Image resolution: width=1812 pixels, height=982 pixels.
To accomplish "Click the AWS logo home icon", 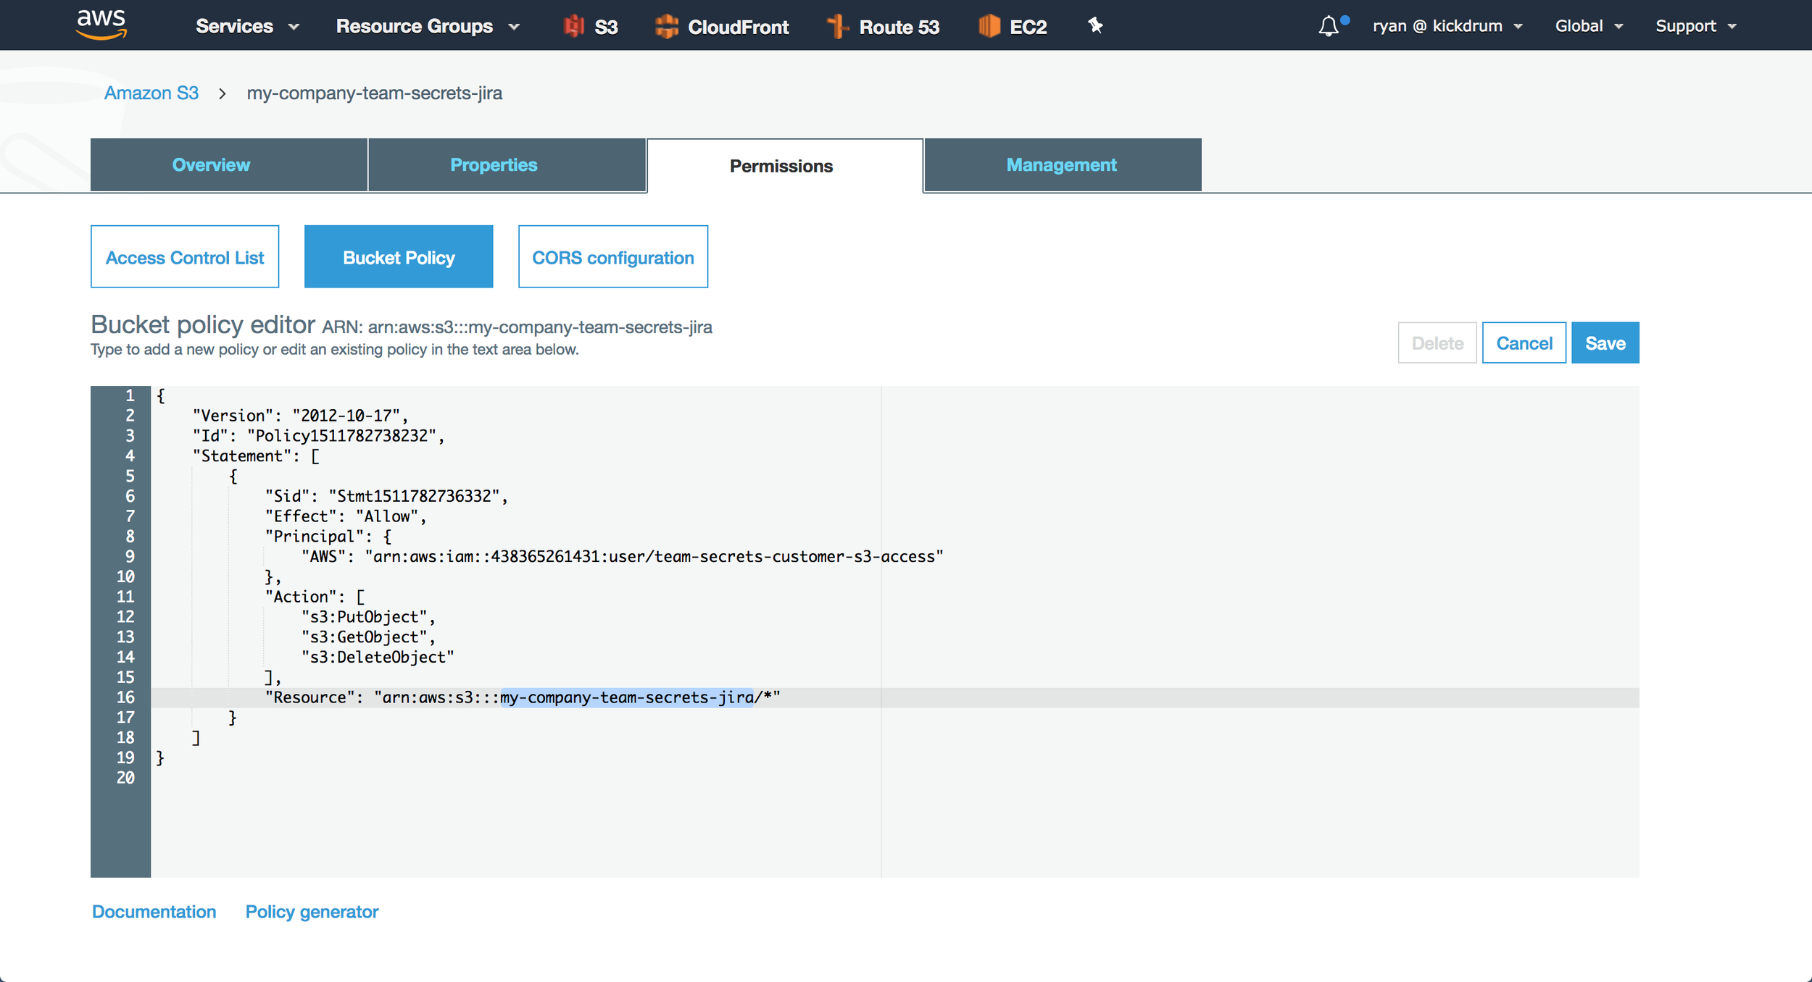I will point(101,25).
